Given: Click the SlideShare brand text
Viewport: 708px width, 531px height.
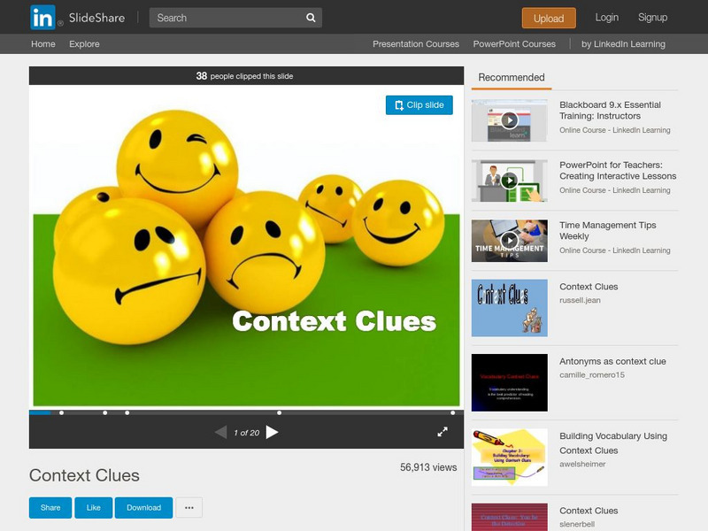Looking at the screenshot, I should pyautogui.click(x=96, y=18).
